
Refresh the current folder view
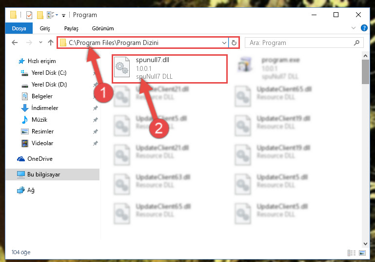click(x=234, y=43)
